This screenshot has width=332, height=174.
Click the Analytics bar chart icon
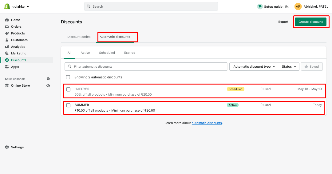click(x=7, y=47)
